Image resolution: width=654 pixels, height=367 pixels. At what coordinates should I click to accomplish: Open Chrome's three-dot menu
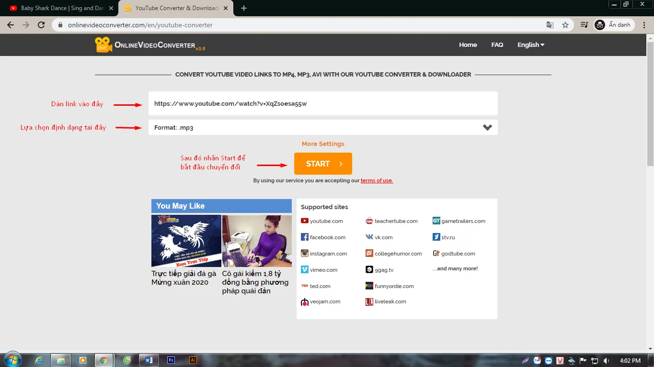[645, 25]
